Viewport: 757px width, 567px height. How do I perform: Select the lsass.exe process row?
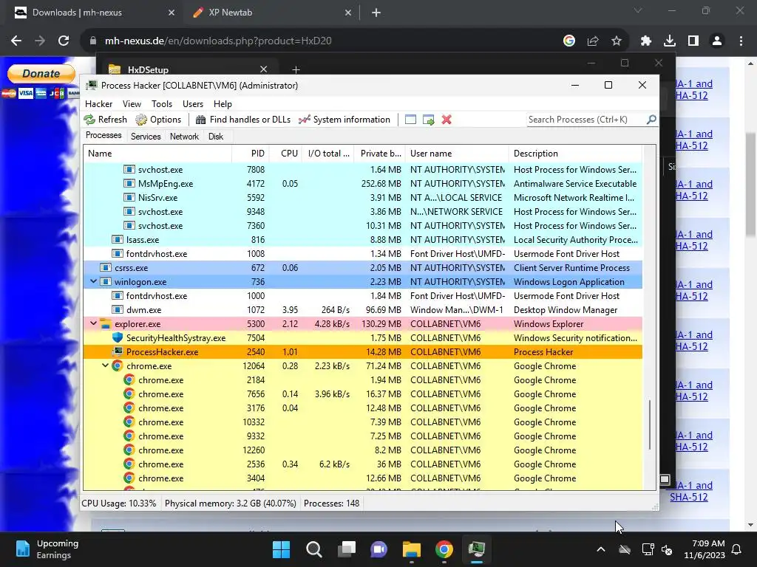pyautogui.click(x=362, y=240)
